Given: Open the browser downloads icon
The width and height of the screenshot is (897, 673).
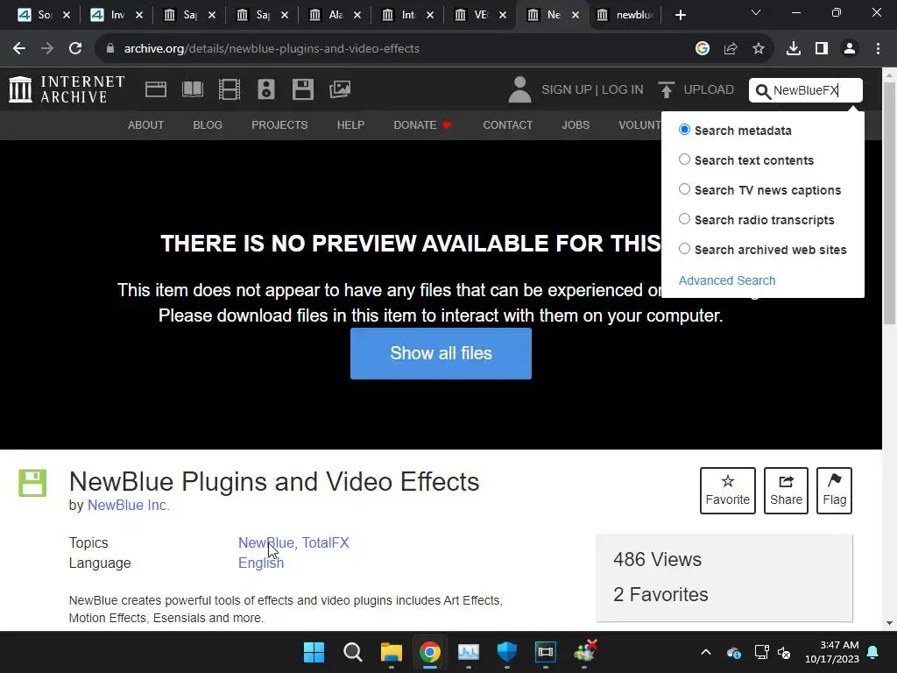Looking at the screenshot, I should [x=794, y=49].
